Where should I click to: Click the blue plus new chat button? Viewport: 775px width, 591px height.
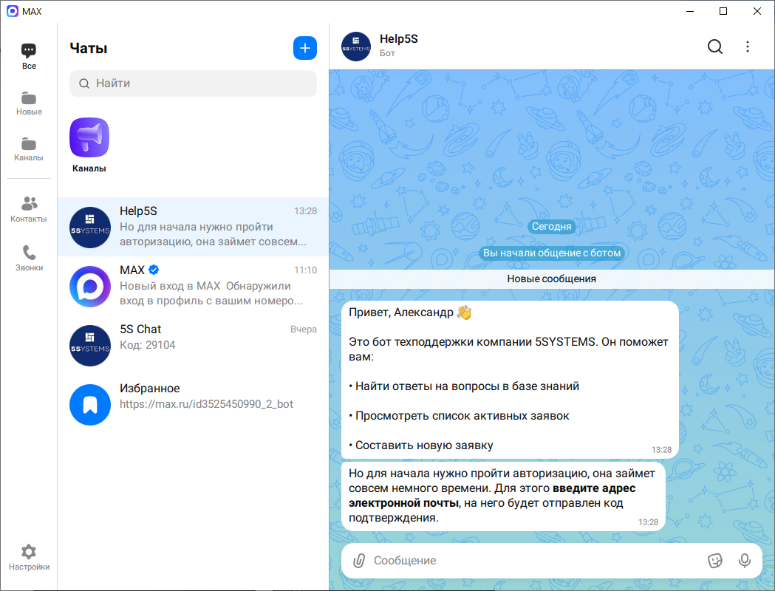point(305,48)
